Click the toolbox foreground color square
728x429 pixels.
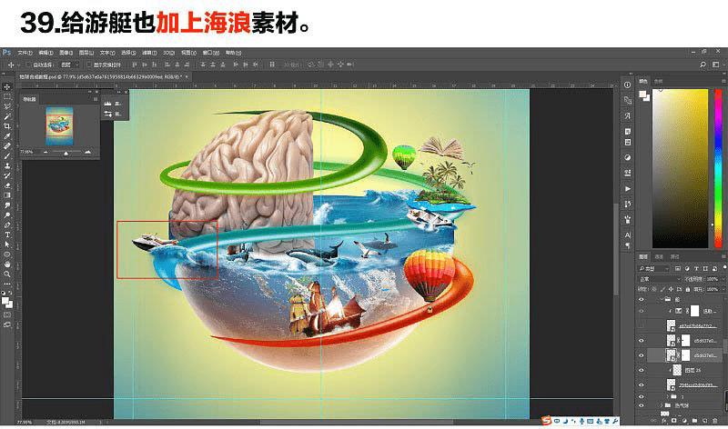pyautogui.click(x=5, y=301)
